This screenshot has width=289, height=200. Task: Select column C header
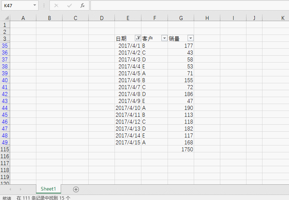coord(75,18)
